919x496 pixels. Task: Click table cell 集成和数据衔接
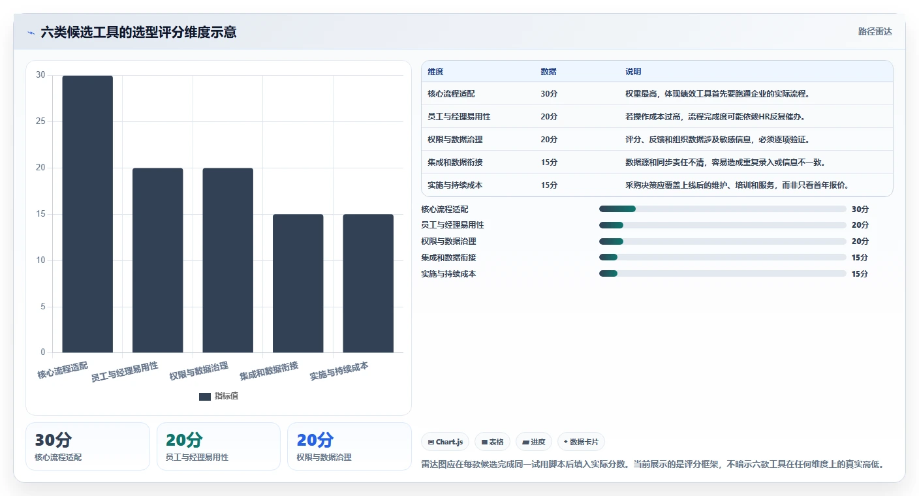455,163
